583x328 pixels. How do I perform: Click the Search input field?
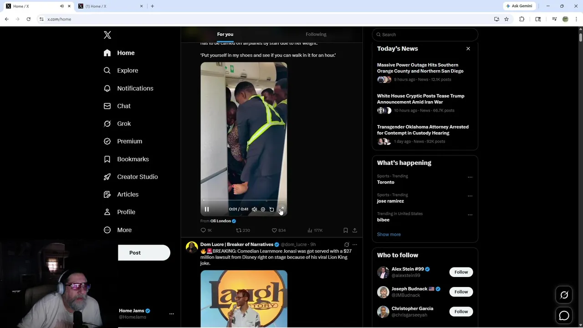pos(425,35)
